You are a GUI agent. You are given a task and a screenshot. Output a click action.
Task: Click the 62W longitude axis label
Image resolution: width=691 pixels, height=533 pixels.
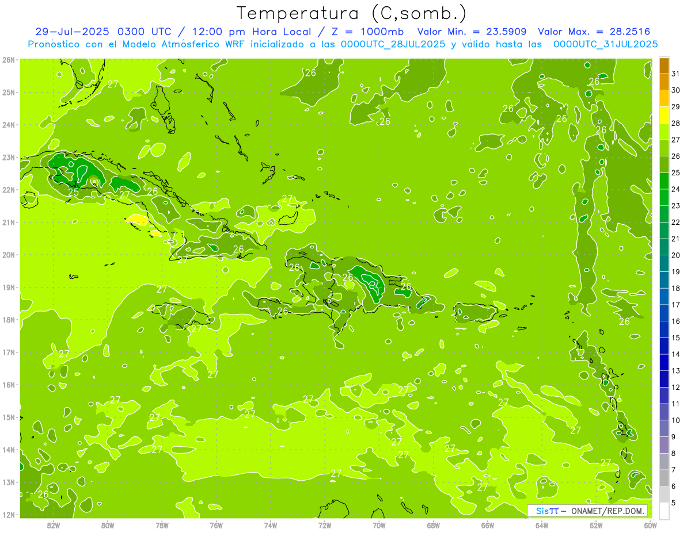tap(596, 525)
